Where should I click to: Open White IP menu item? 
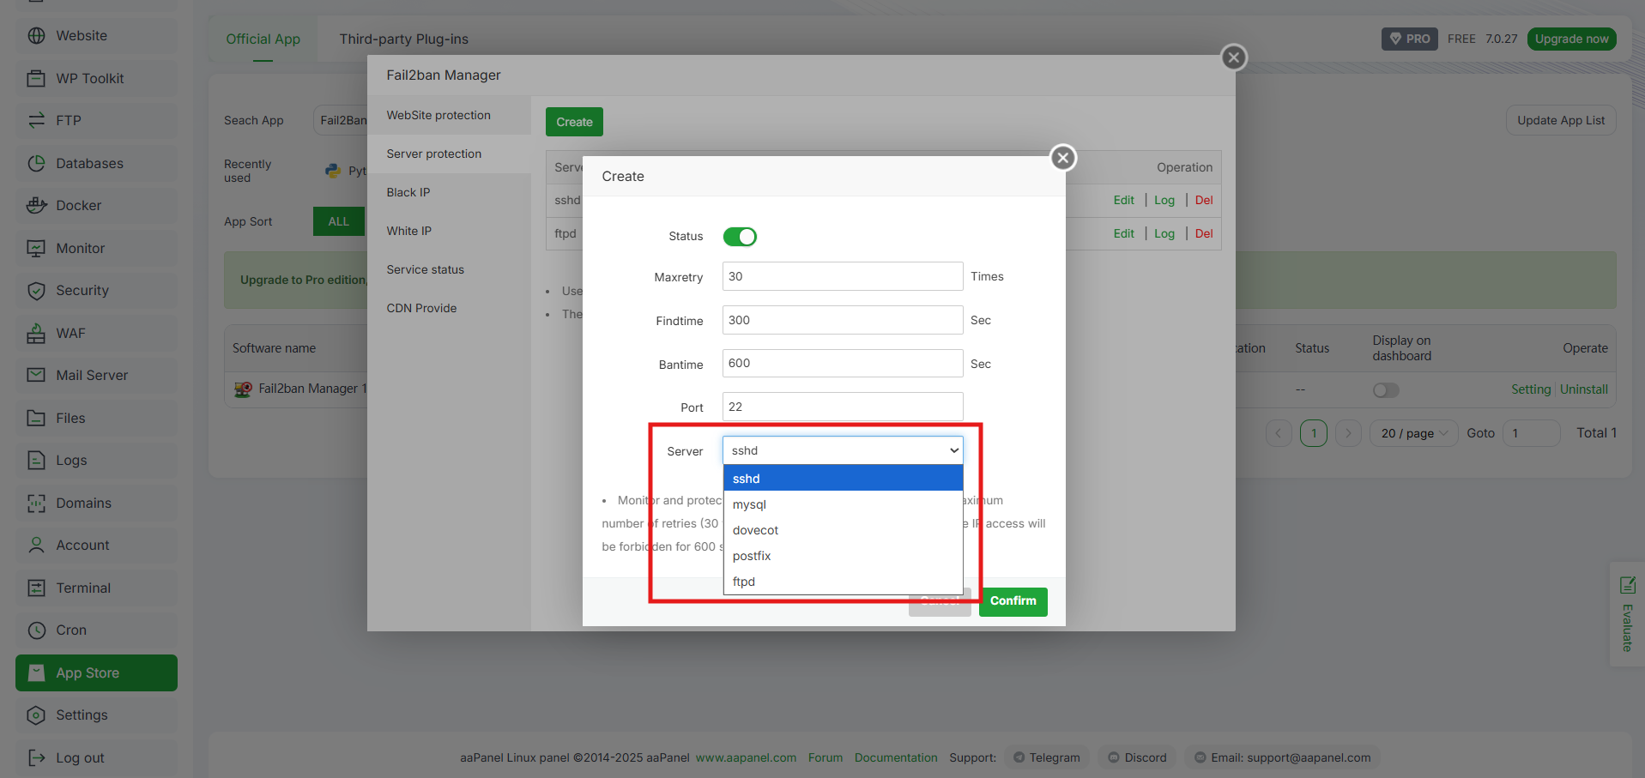449,231
